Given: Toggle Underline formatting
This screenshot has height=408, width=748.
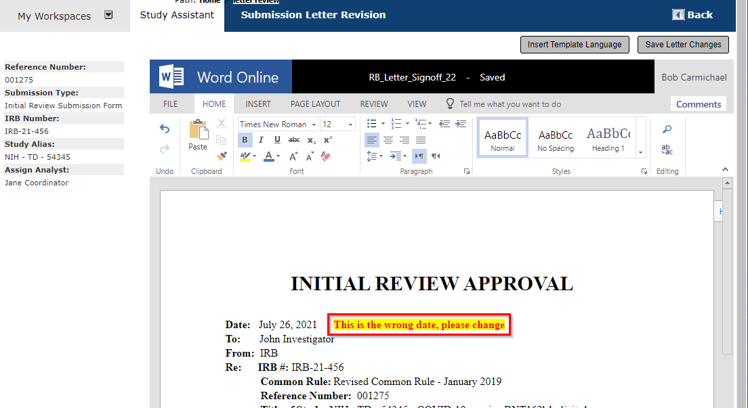Looking at the screenshot, I should tap(277, 139).
